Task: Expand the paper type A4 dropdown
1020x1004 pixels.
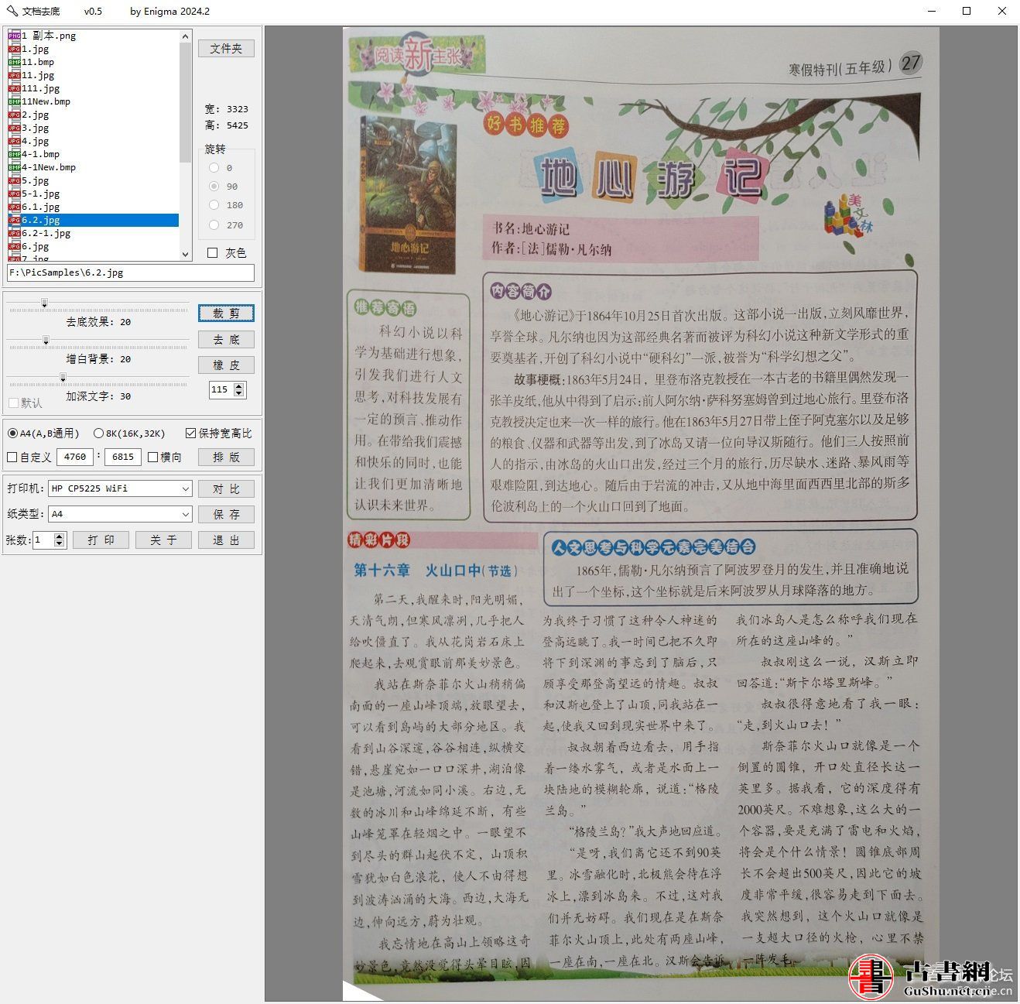Action: (x=185, y=514)
